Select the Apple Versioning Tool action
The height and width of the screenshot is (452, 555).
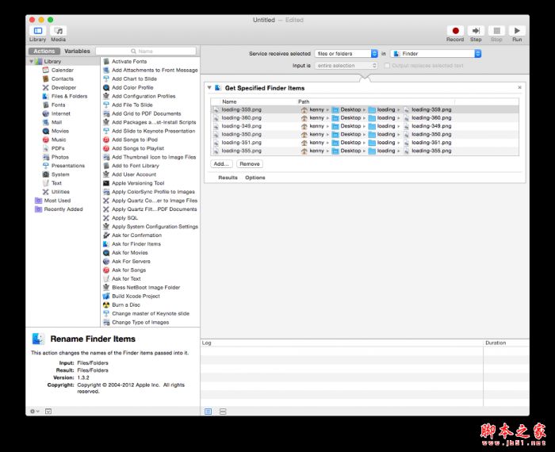point(138,183)
